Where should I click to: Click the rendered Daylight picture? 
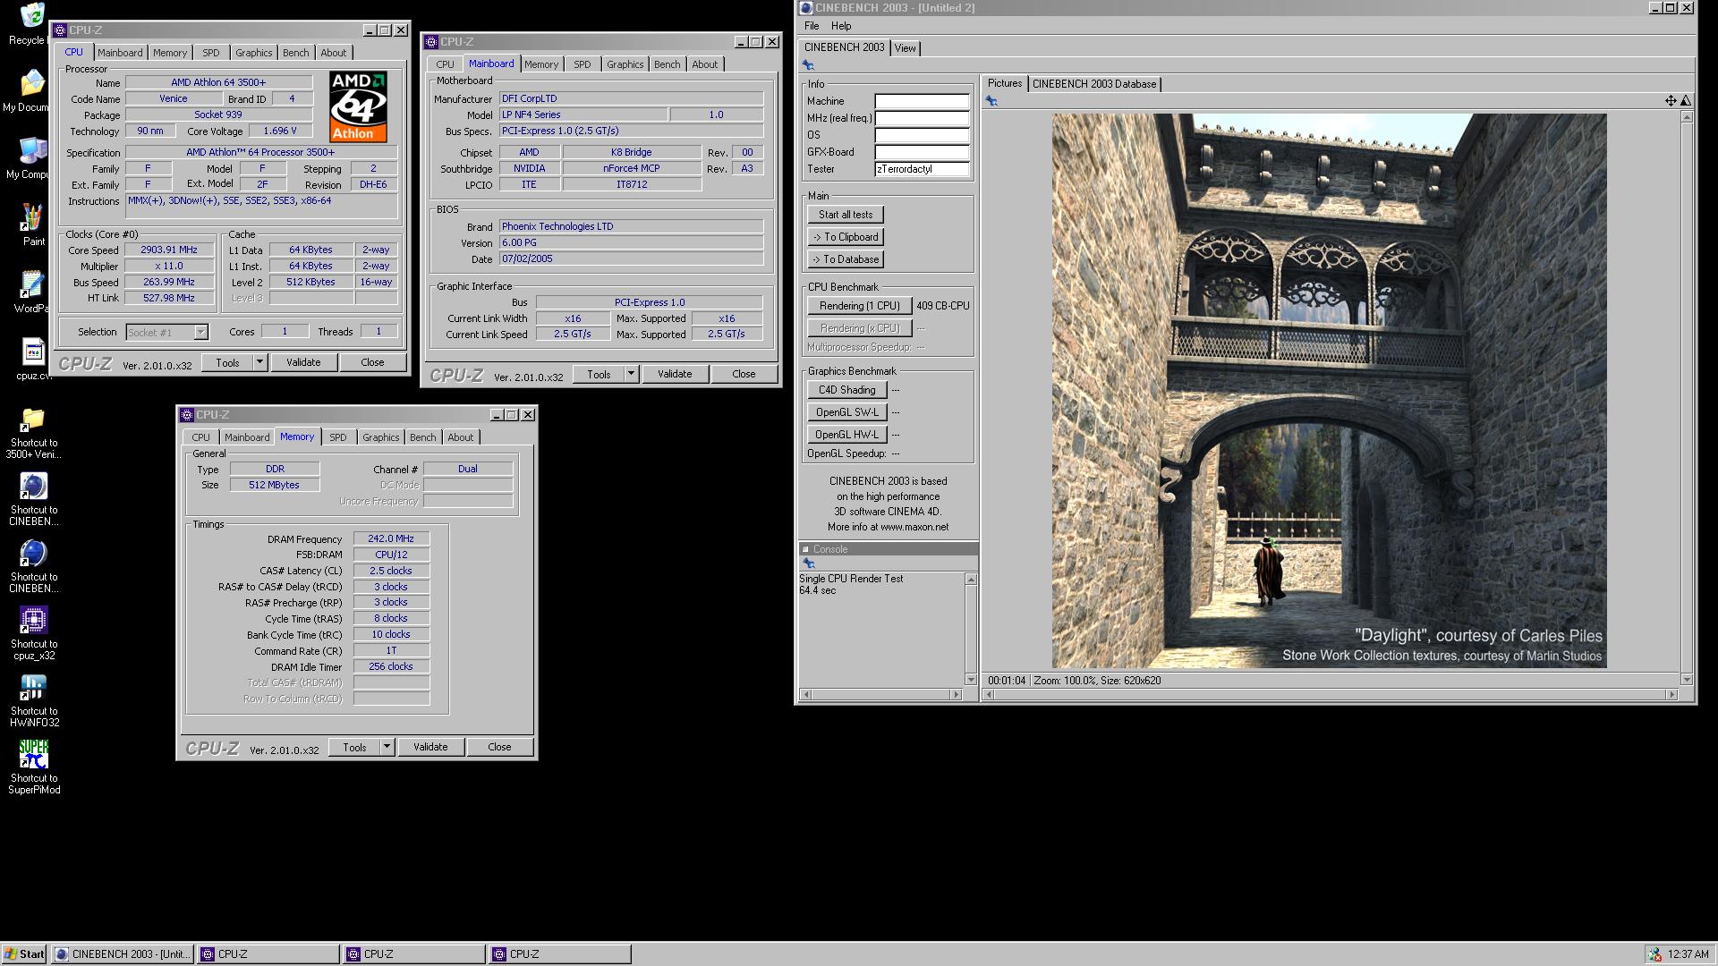point(1329,391)
